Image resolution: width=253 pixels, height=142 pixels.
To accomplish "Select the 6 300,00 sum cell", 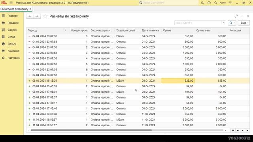I will click(178, 120).
